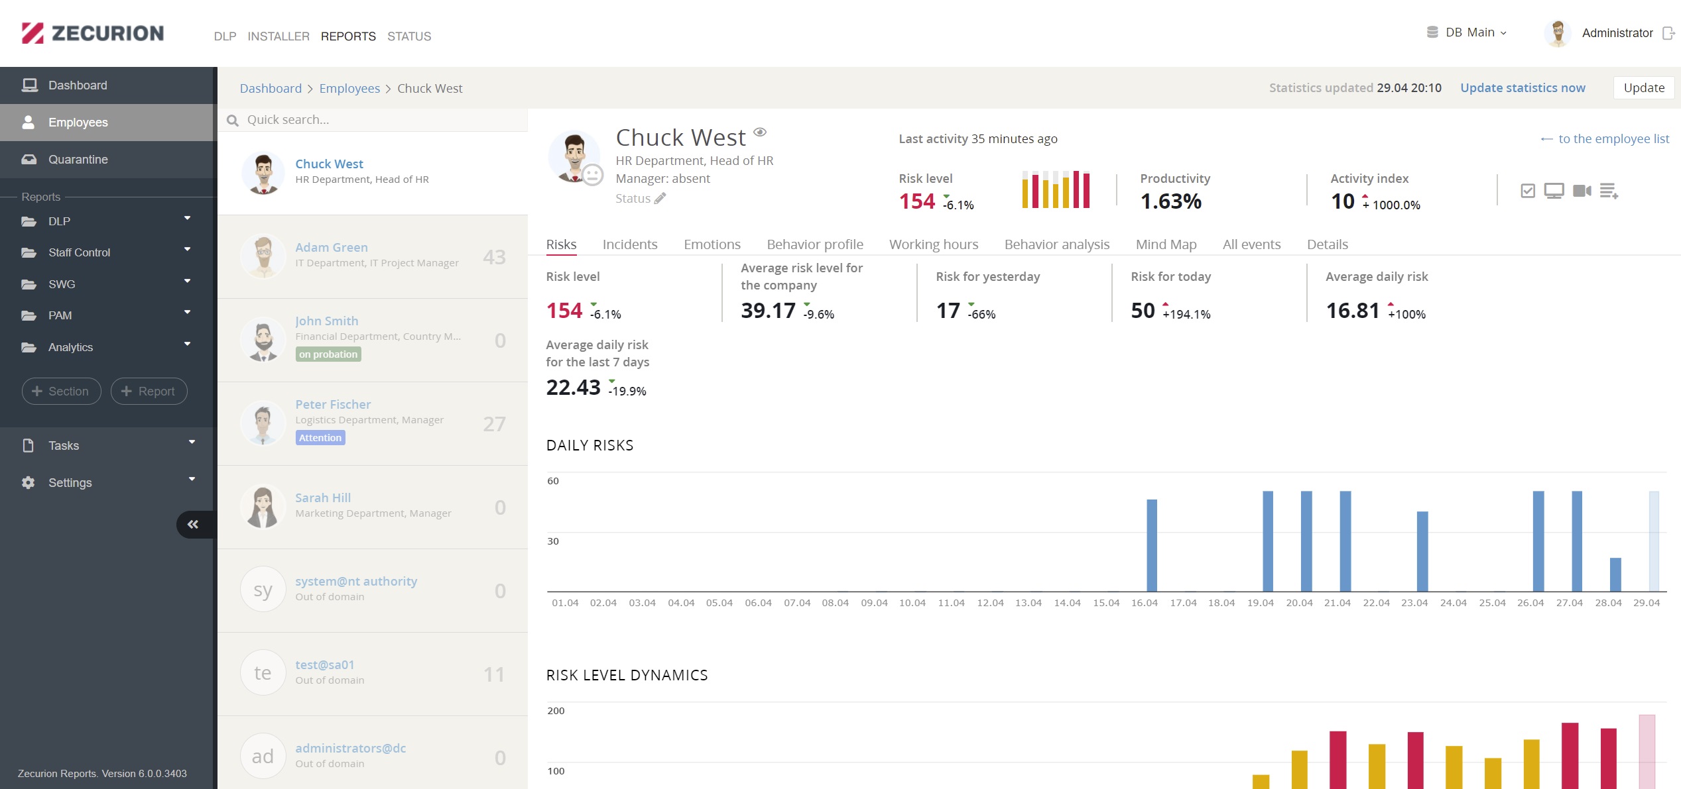Click the emotion smiley badge on Chuck West's avatar
Viewport: 1681px width, 789px height.
tap(592, 175)
